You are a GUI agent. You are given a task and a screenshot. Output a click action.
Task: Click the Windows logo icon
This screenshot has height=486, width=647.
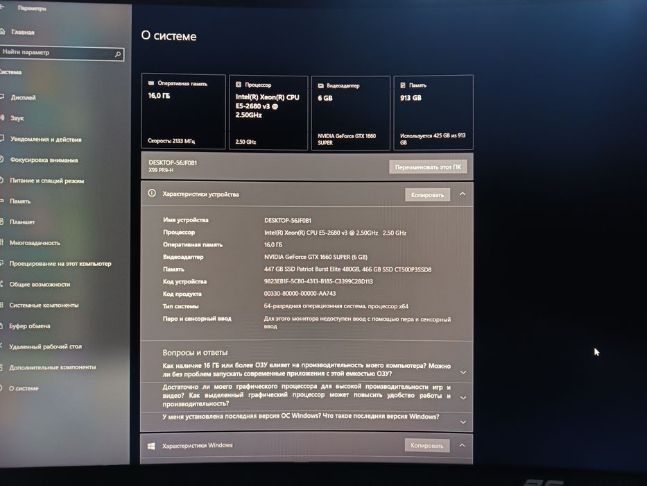click(x=151, y=446)
